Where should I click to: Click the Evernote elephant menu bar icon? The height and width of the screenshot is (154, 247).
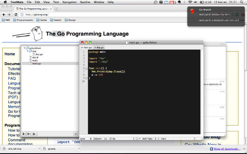point(179,2)
